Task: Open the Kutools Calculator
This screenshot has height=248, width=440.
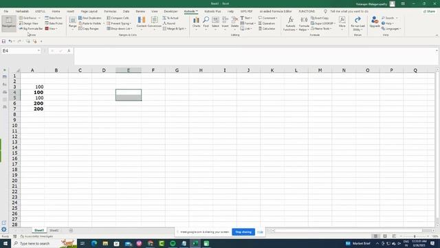Action: (267, 29)
